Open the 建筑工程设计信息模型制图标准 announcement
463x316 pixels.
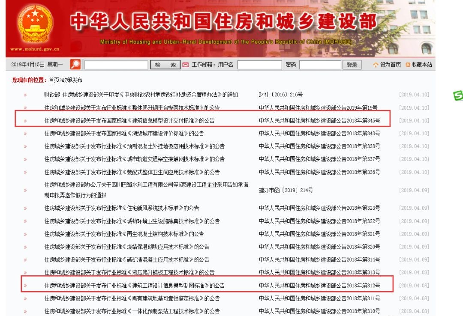point(134,285)
